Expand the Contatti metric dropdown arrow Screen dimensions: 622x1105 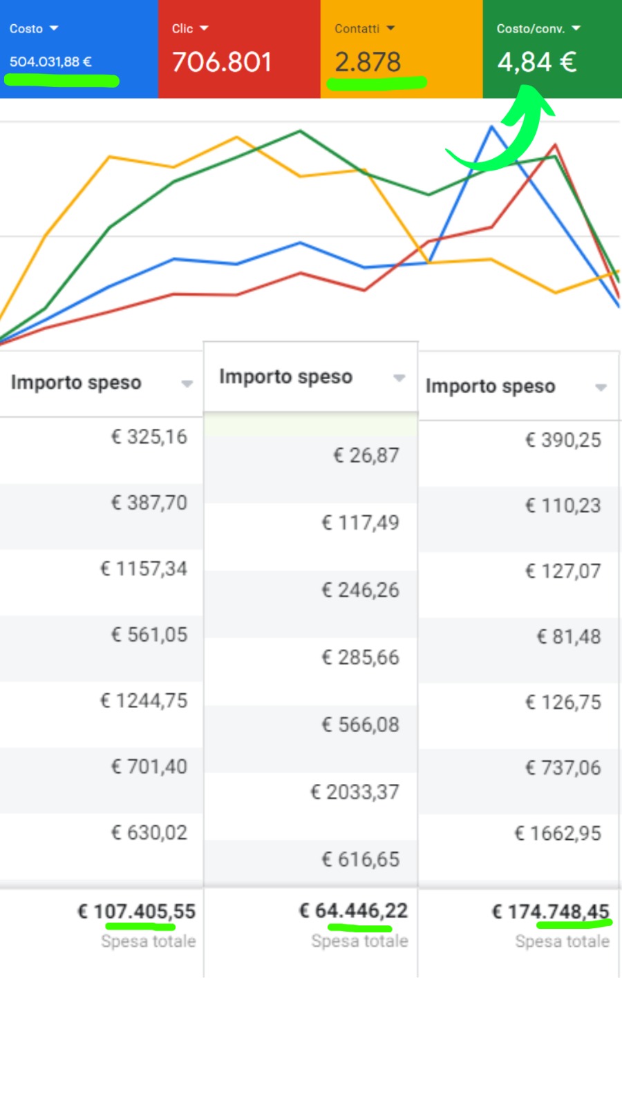point(390,28)
